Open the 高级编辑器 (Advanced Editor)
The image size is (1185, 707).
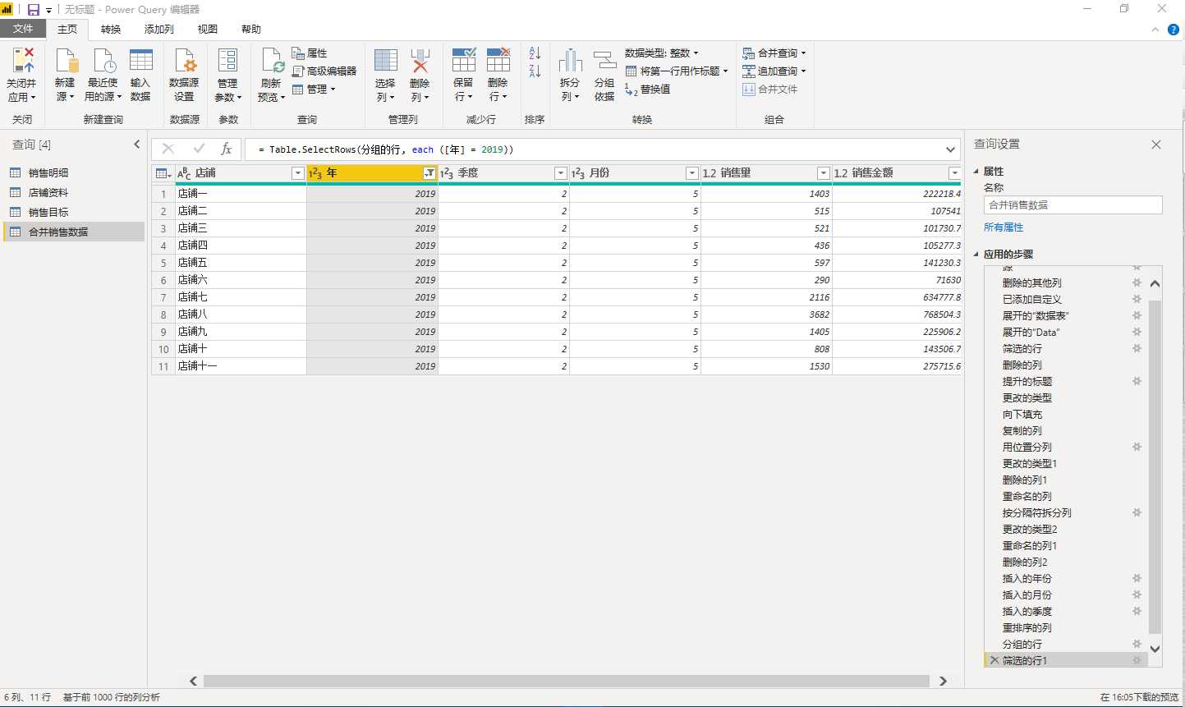click(324, 71)
